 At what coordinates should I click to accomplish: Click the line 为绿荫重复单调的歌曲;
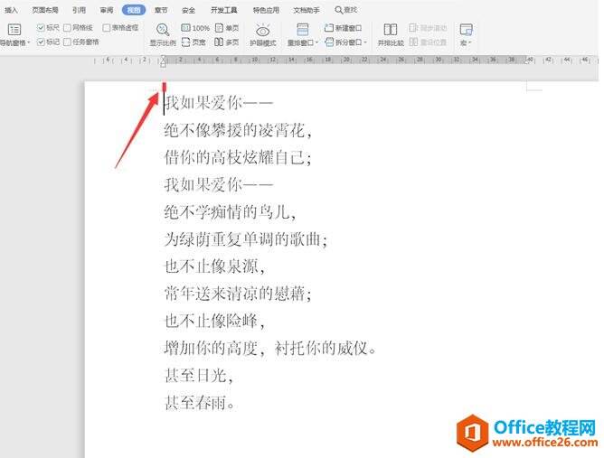[x=245, y=239]
